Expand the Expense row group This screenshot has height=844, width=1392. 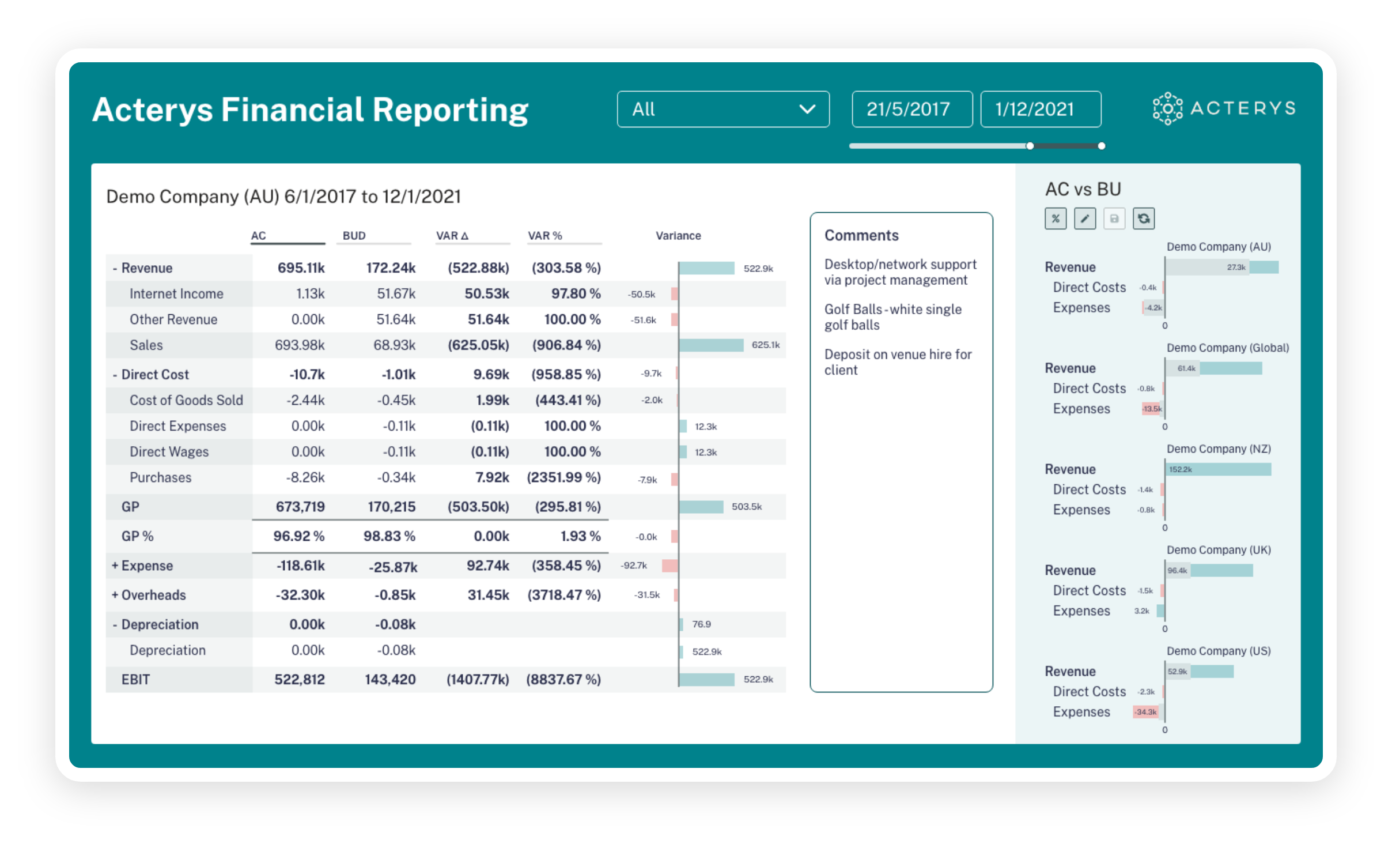coord(115,566)
